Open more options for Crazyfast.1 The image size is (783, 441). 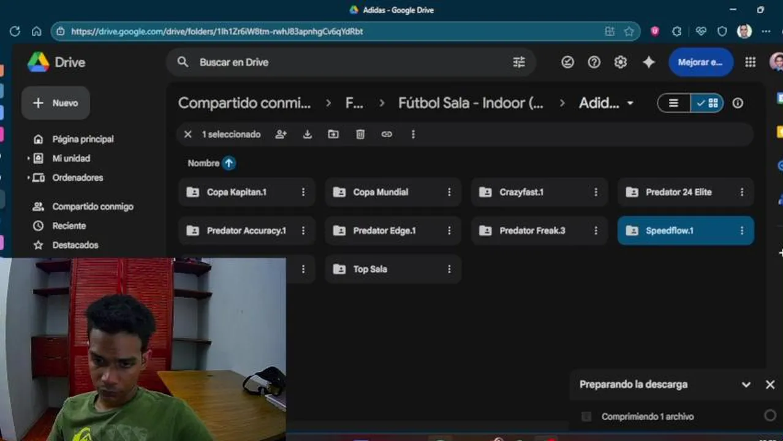[x=596, y=192]
